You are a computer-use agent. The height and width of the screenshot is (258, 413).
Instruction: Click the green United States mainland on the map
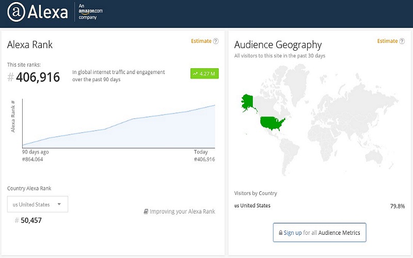272,123
